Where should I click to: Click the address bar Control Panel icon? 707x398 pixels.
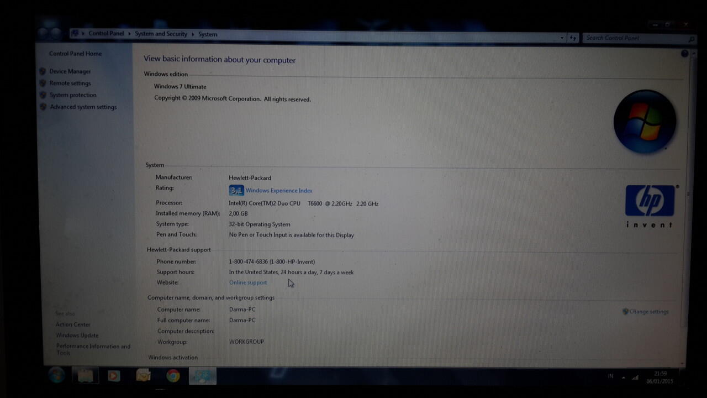pos(75,33)
